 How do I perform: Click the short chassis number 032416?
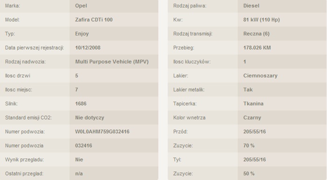pos(84,145)
